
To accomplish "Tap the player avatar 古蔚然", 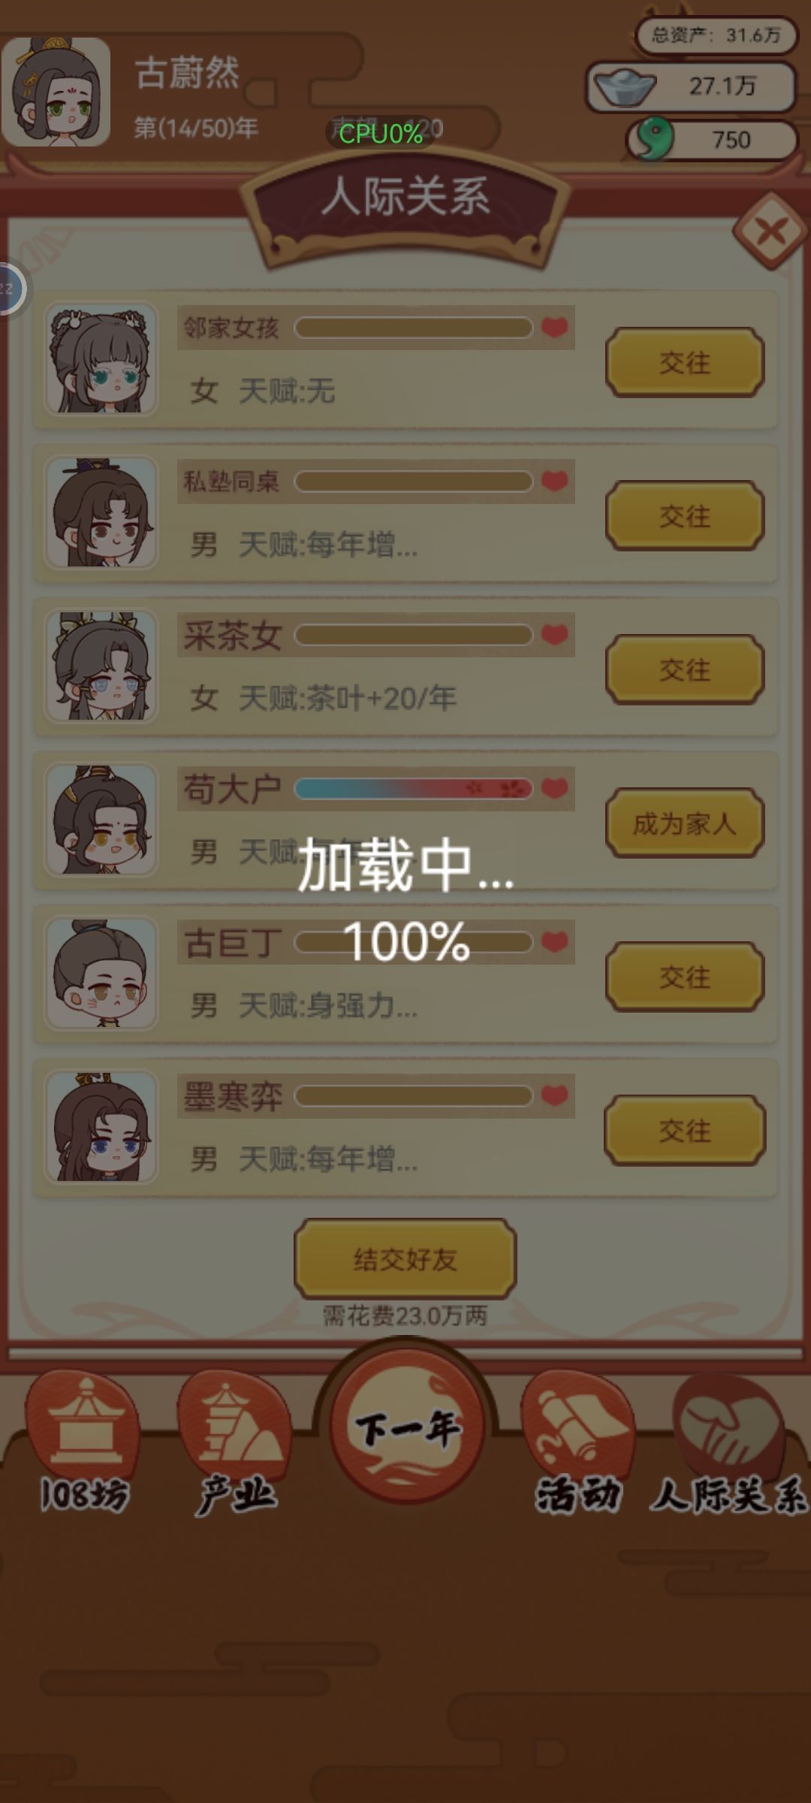I will (56, 92).
